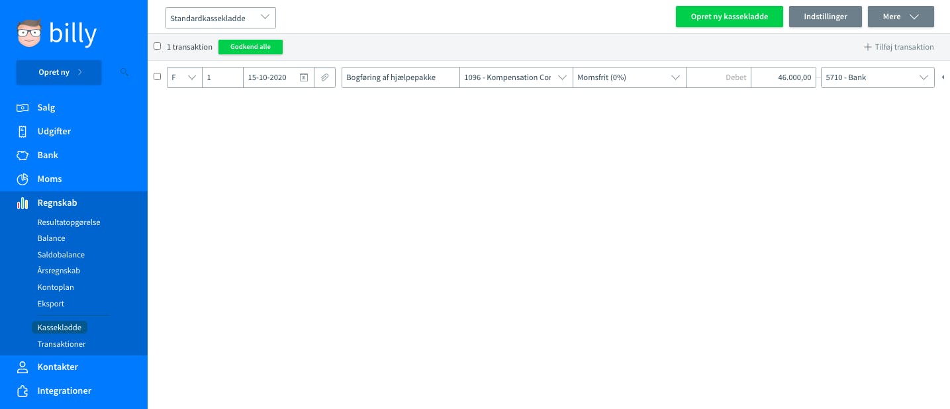Click the Moms pie chart icon
The height and width of the screenshot is (409, 950).
tap(23, 179)
